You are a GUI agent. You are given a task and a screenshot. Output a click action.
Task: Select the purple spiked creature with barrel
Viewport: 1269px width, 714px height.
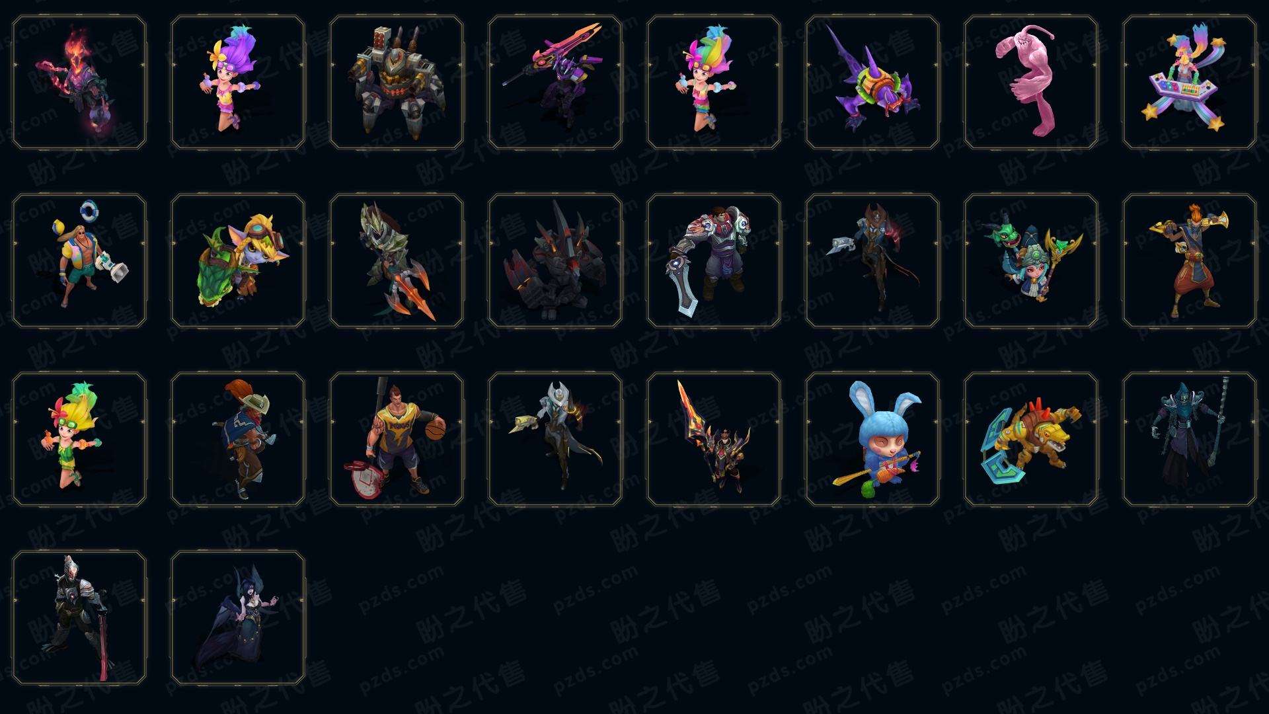[x=872, y=83]
